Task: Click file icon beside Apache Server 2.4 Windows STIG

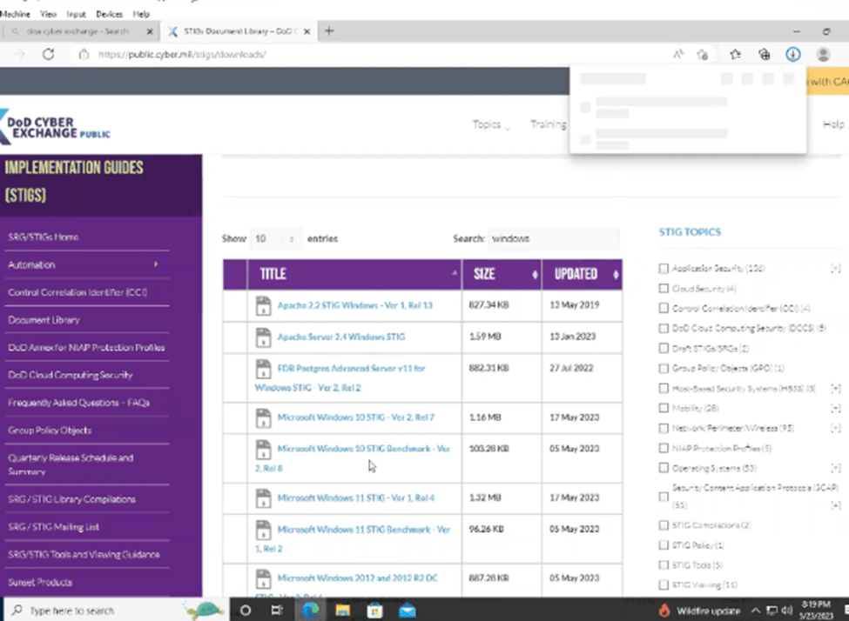Action: tap(263, 337)
